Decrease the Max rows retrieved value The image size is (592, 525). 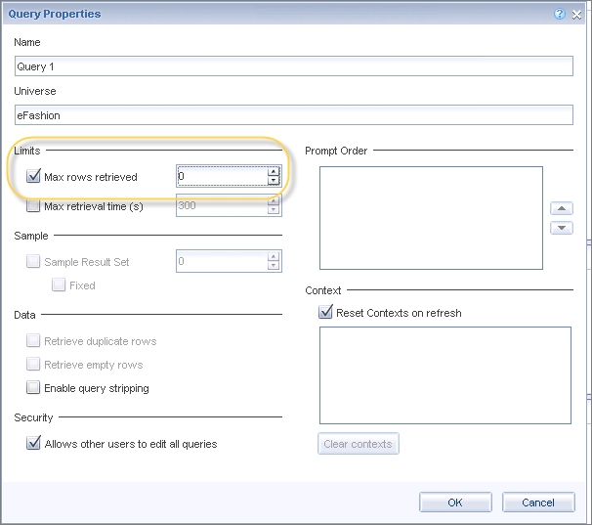point(274,181)
